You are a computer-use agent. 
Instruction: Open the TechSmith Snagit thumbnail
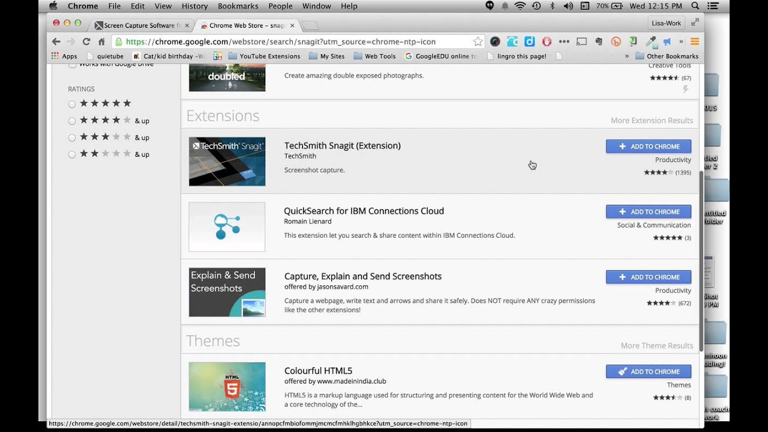(227, 161)
